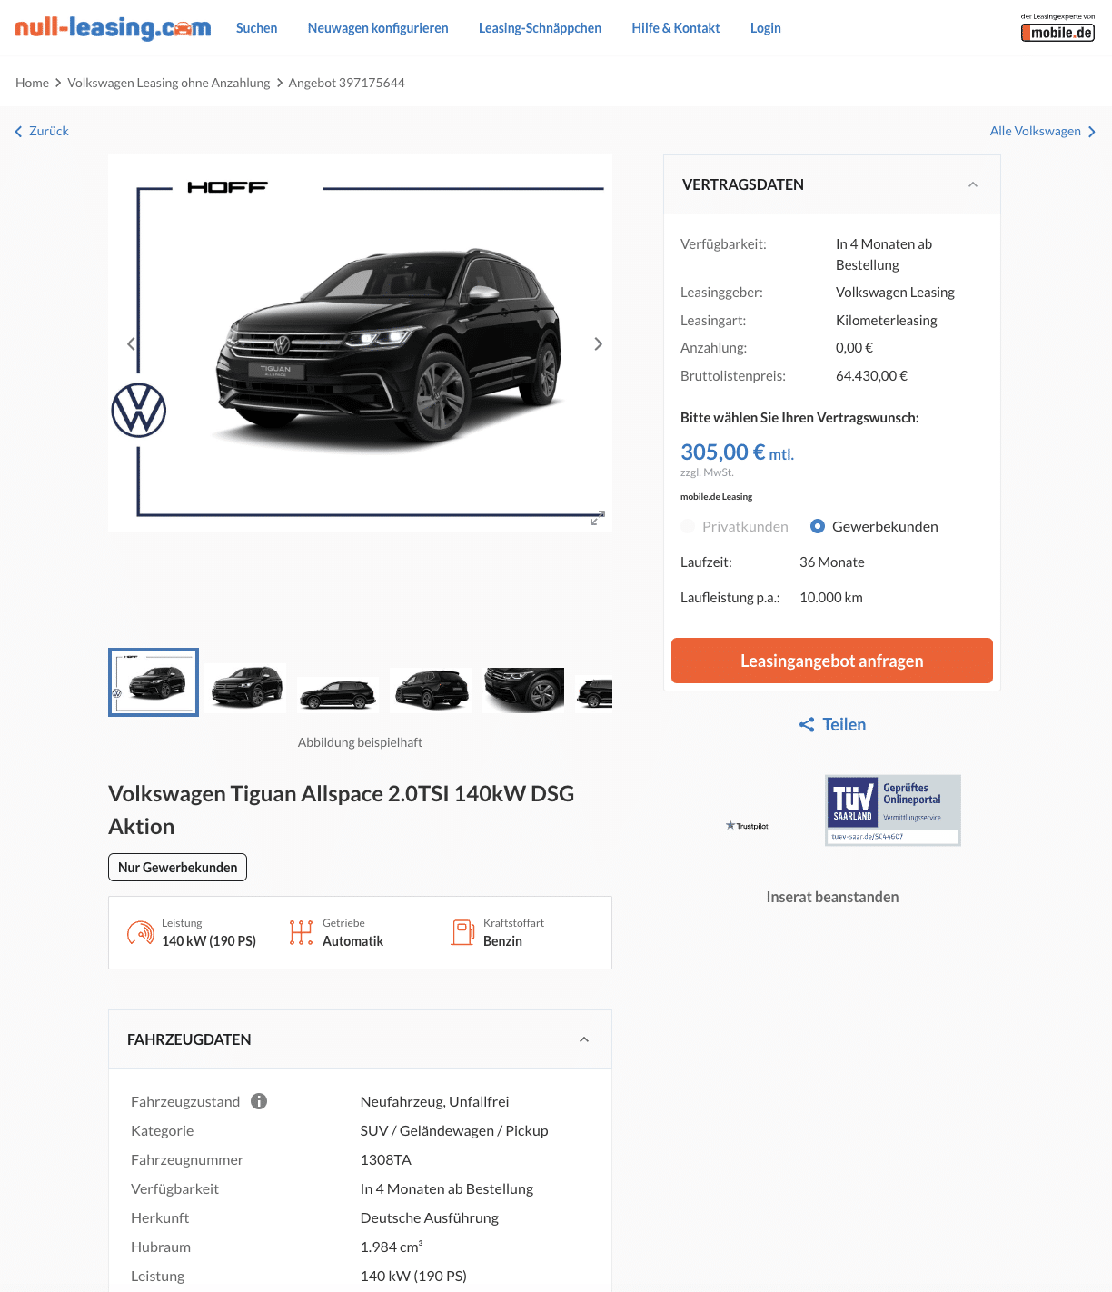
Task: Open the TÜV Saarland certification badge
Action: coord(892,810)
